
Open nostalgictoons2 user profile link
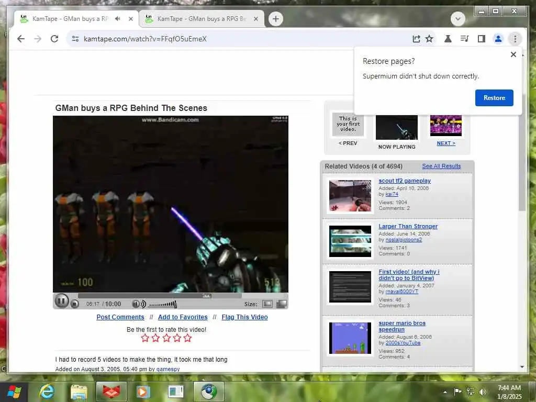404,240
